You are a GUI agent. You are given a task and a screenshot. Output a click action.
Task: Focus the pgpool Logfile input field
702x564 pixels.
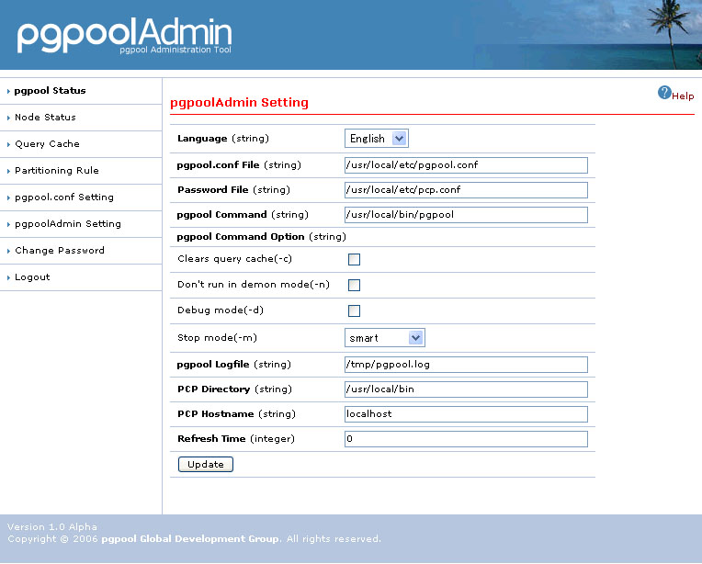coord(465,365)
